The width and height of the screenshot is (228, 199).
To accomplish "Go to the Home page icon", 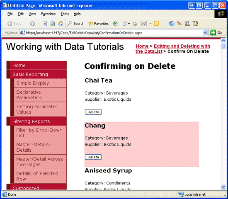I will 61,23.
